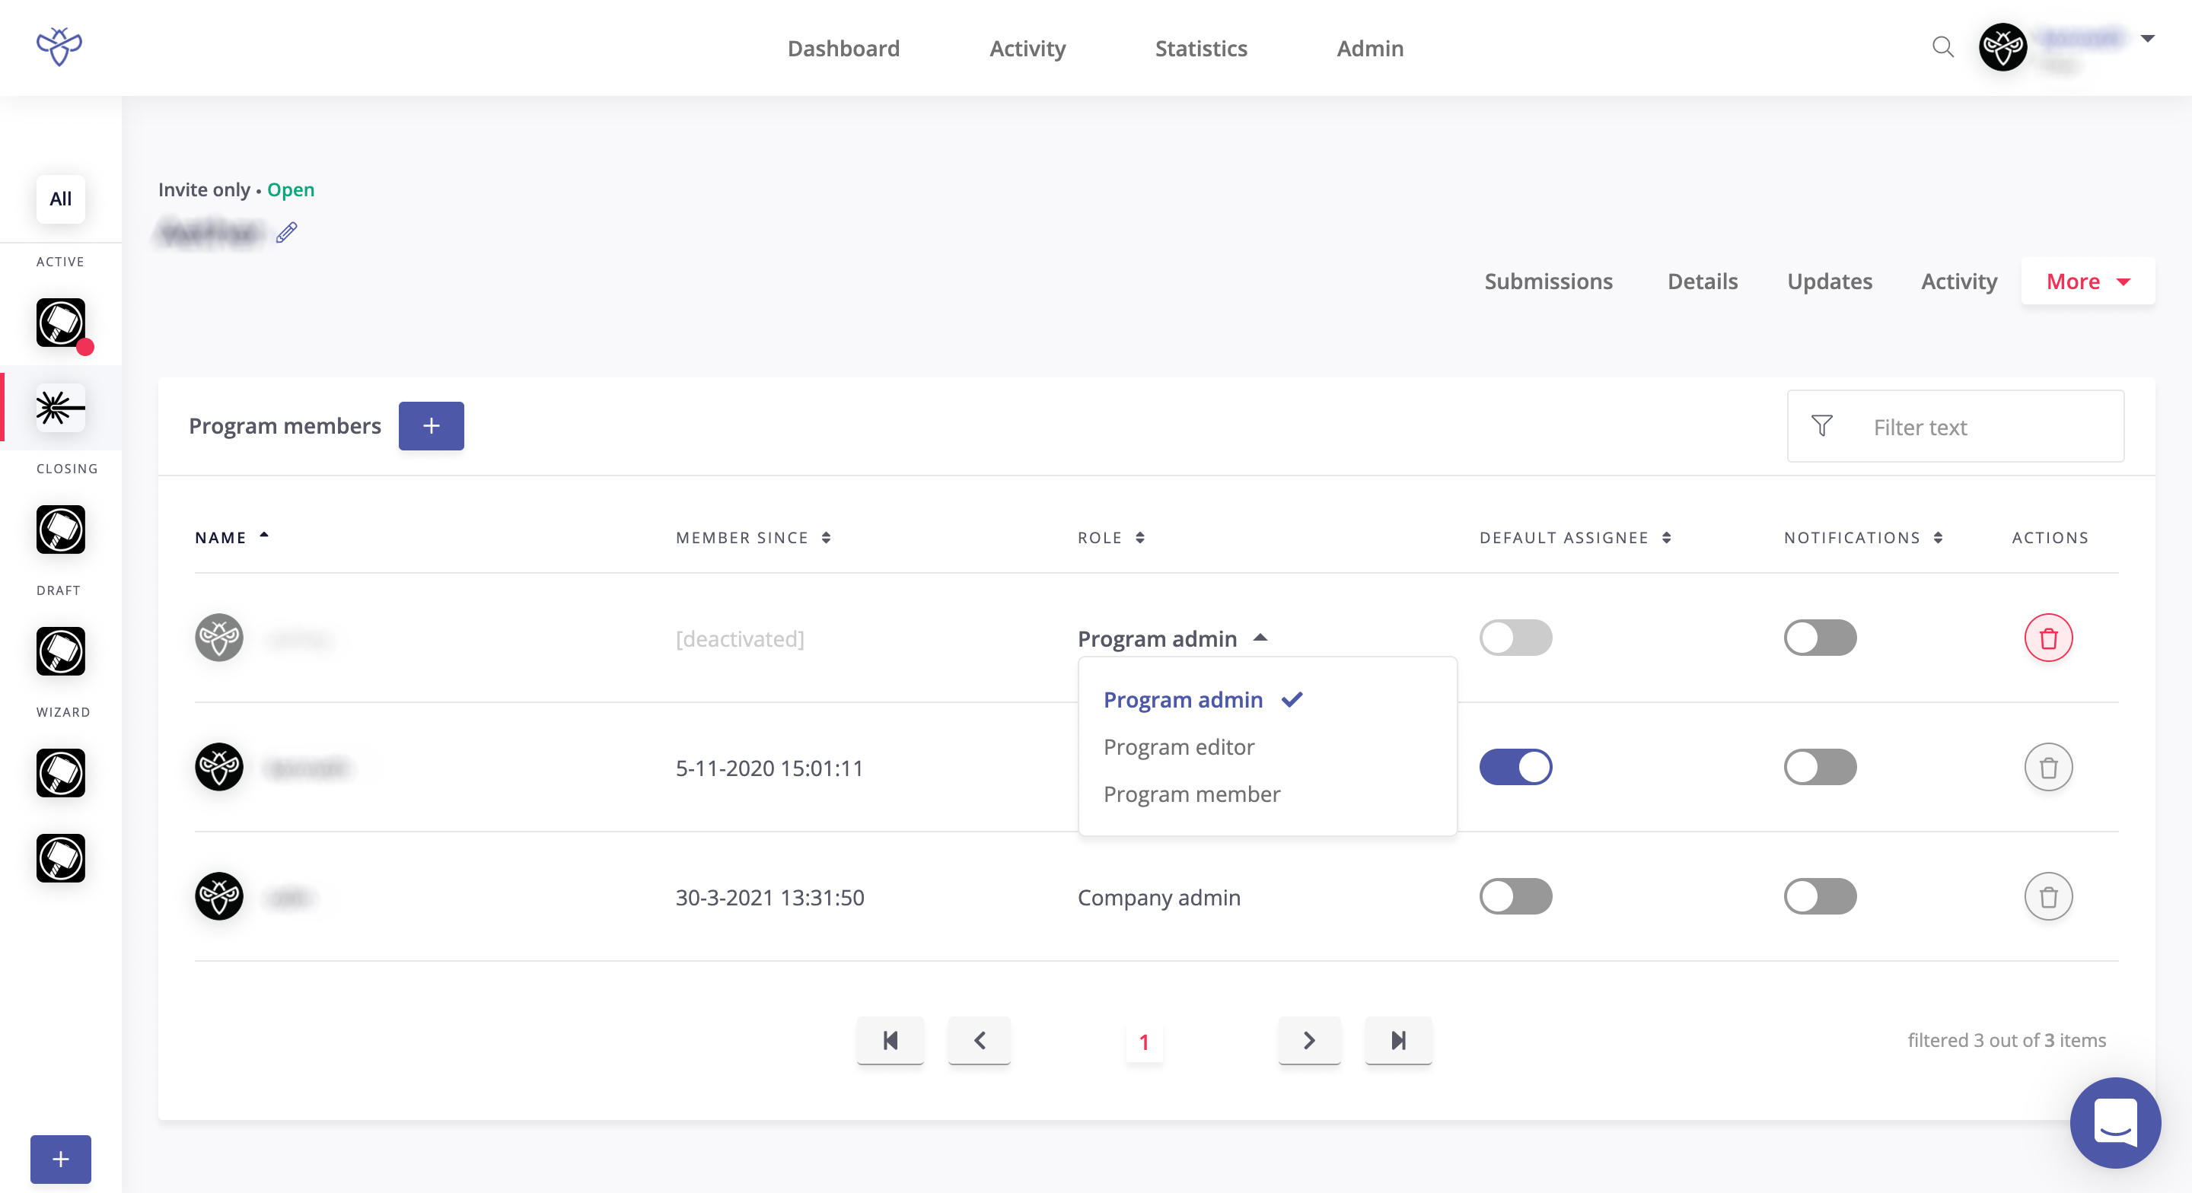Image resolution: width=2192 pixels, height=1193 pixels.
Task: Click the pencil edit icon beside program name
Action: (287, 232)
